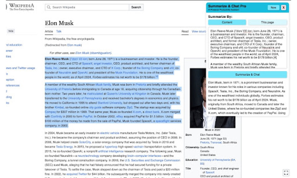Screen dimensions: 297x178
Task: Open U.S. Securities and Exchange Commission link
Action: pos(152,160)
